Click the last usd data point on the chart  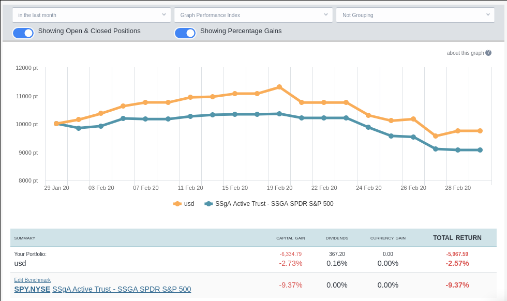(480, 131)
